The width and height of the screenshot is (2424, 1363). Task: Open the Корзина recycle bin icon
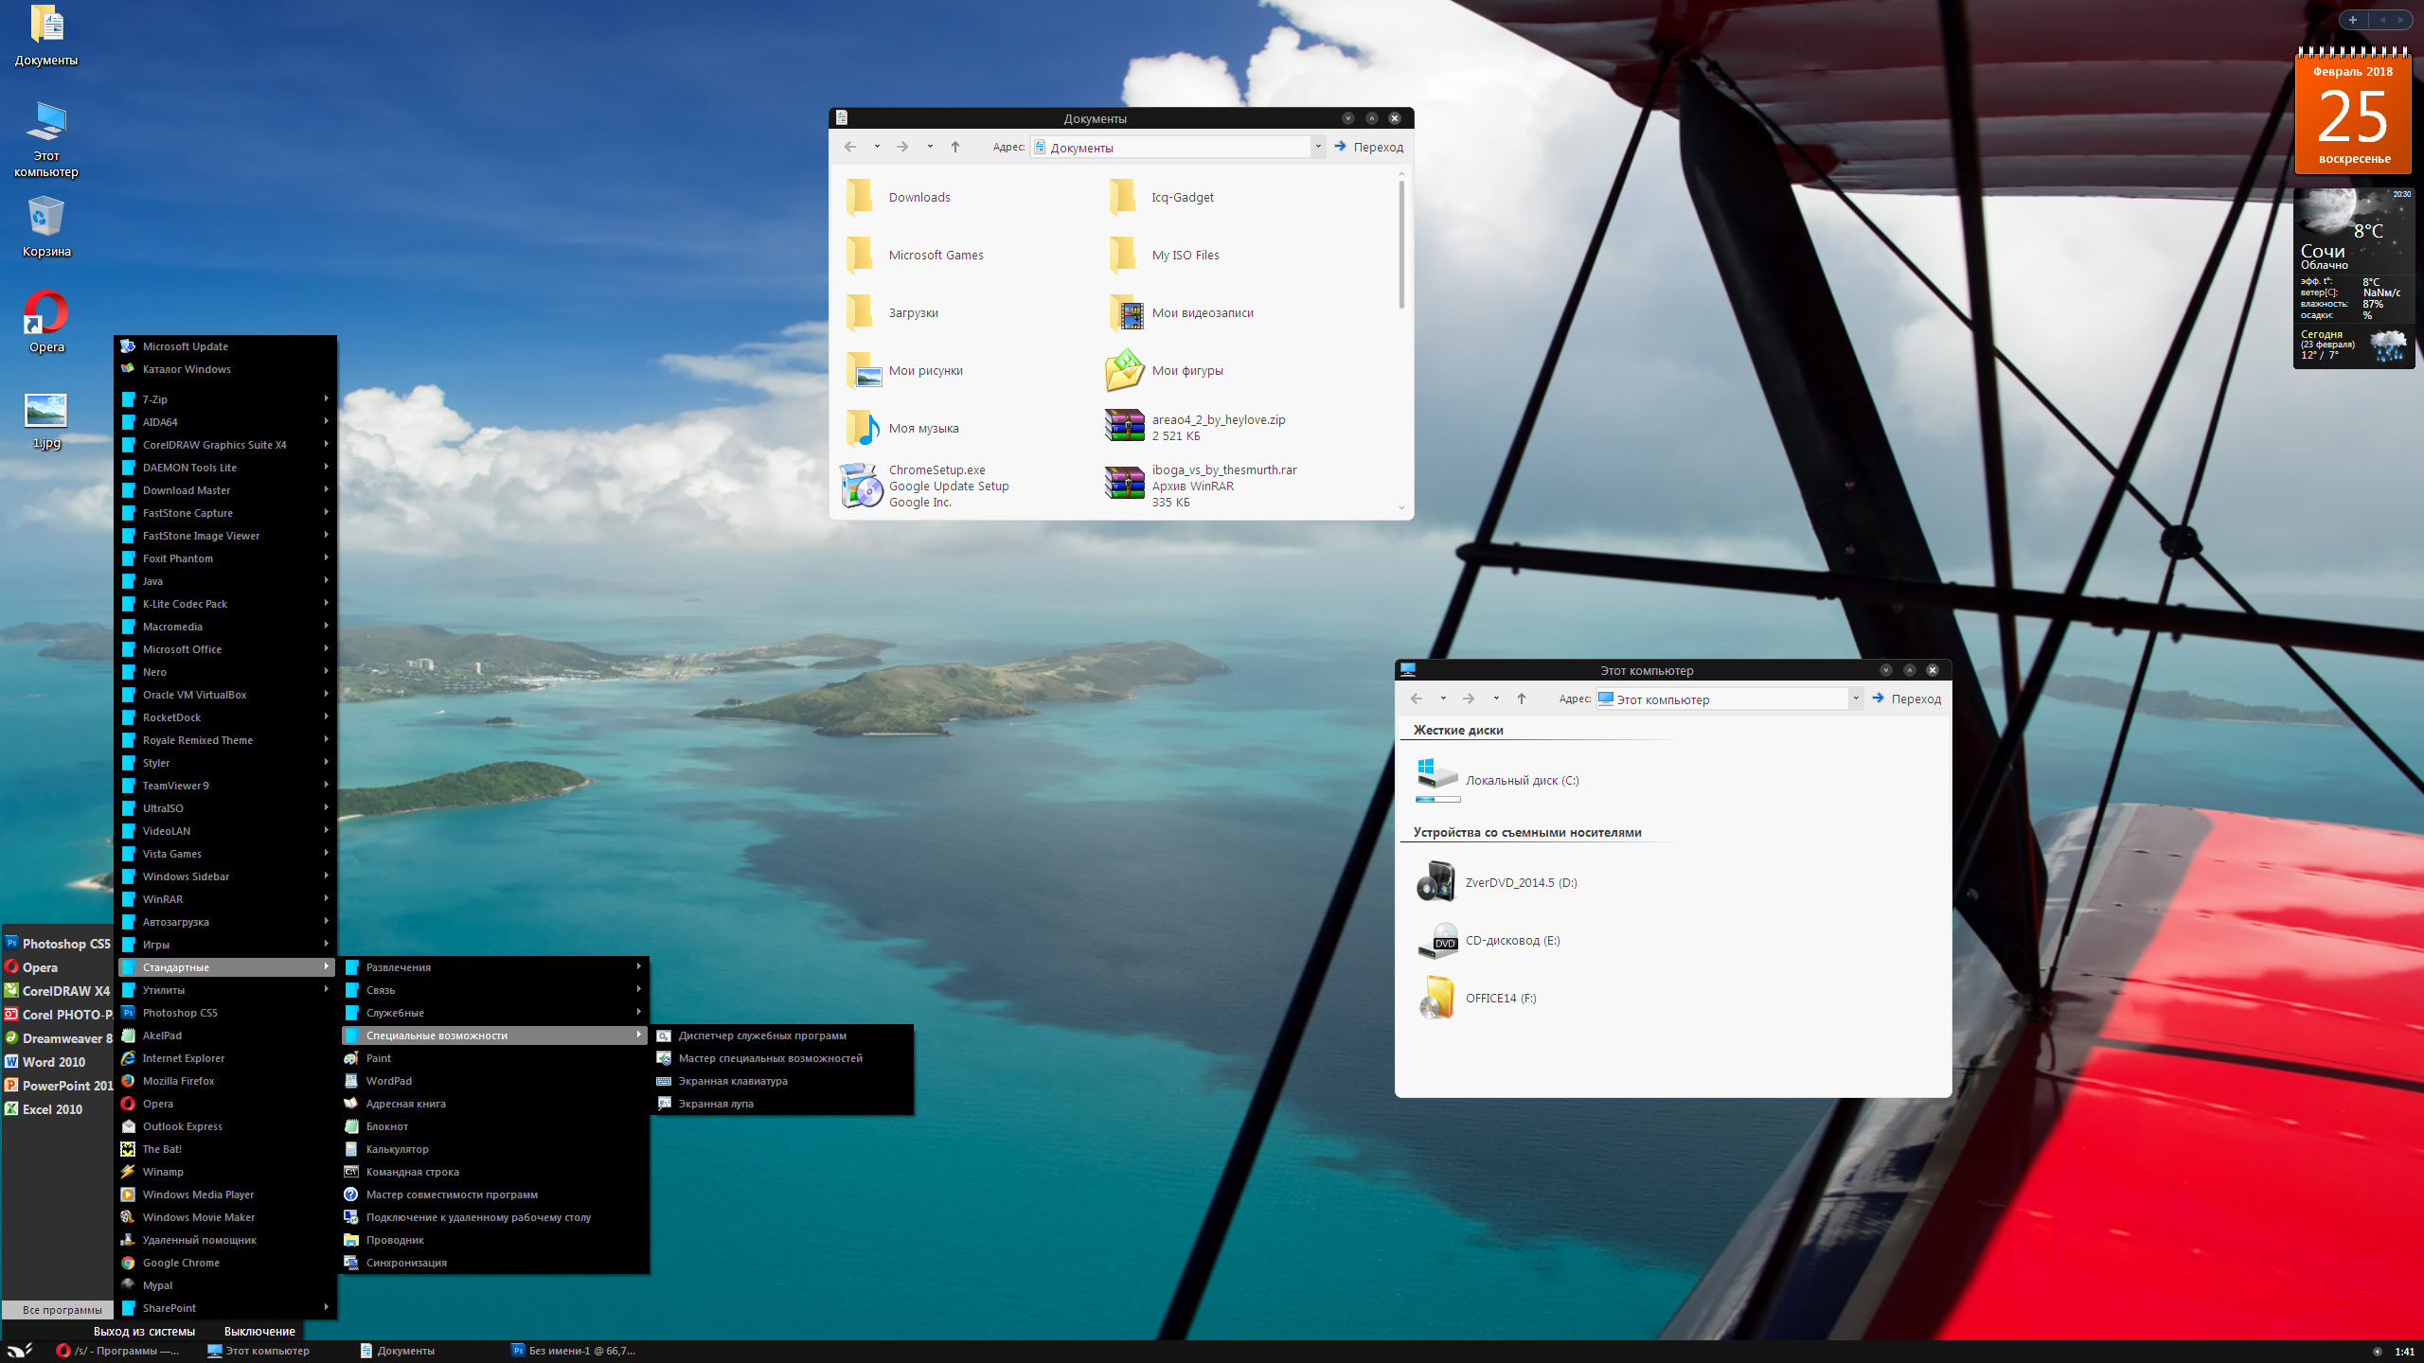(x=45, y=217)
